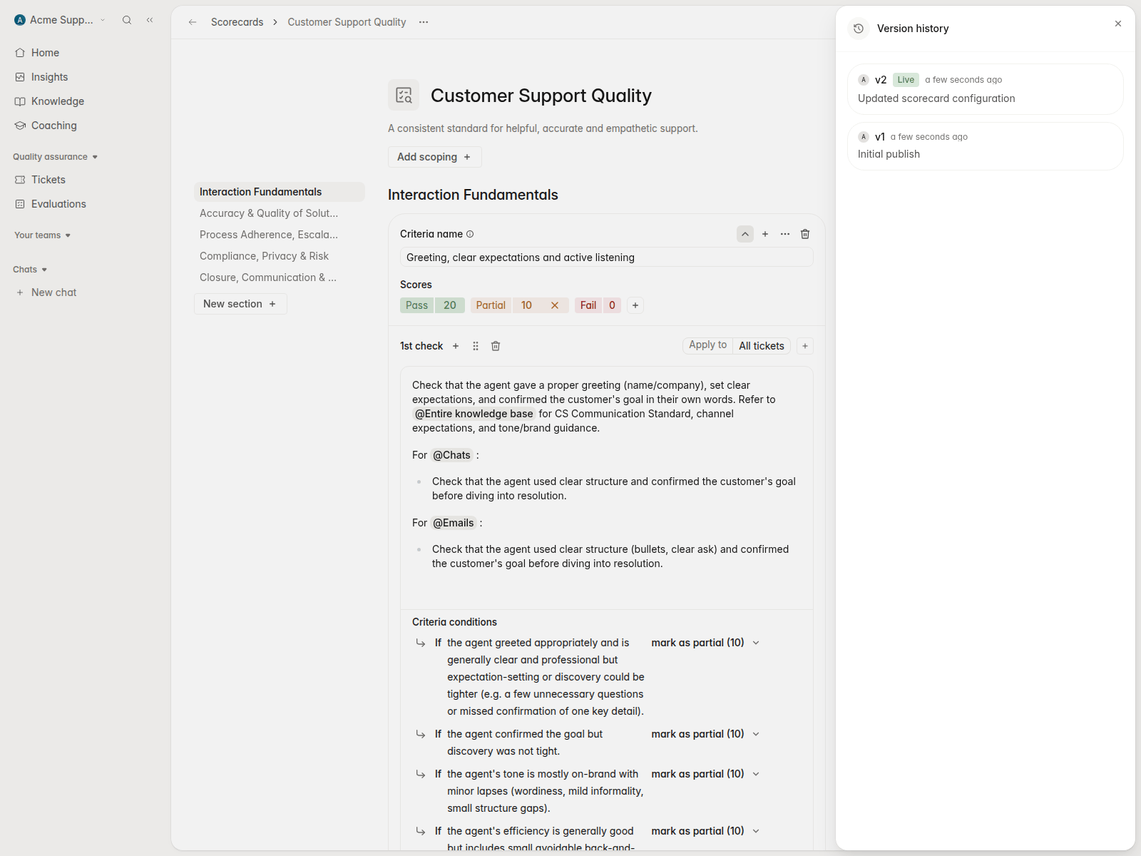1141x856 pixels.
Task: Add another Apply to filter with plus
Action: click(x=805, y=346)
